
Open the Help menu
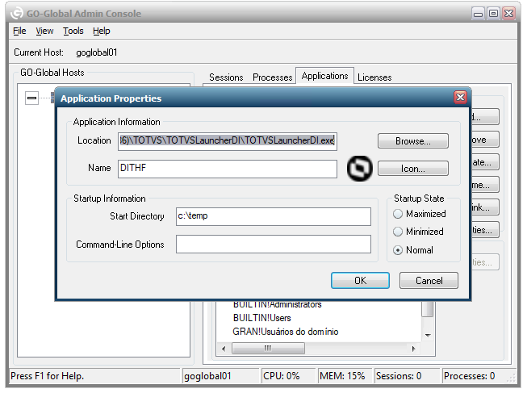pyautogui.click(x=102, y=31)
